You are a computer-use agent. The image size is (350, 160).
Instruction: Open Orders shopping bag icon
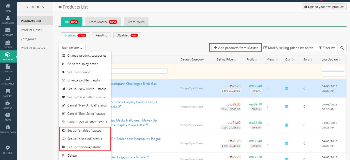8,44
